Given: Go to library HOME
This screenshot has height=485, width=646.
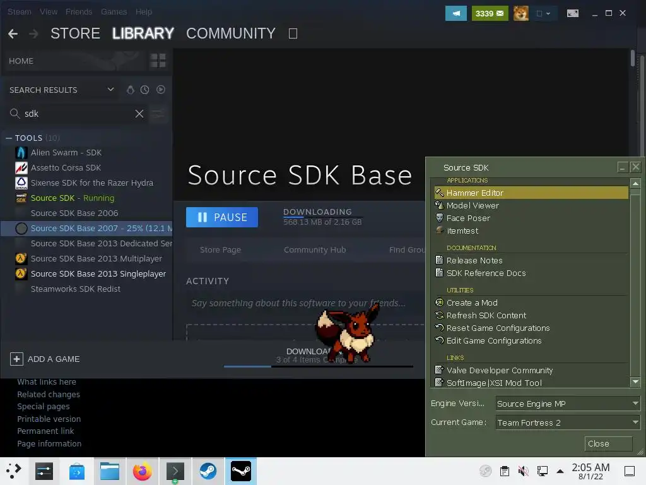Looking at the screenshot, I should [21, 61].
